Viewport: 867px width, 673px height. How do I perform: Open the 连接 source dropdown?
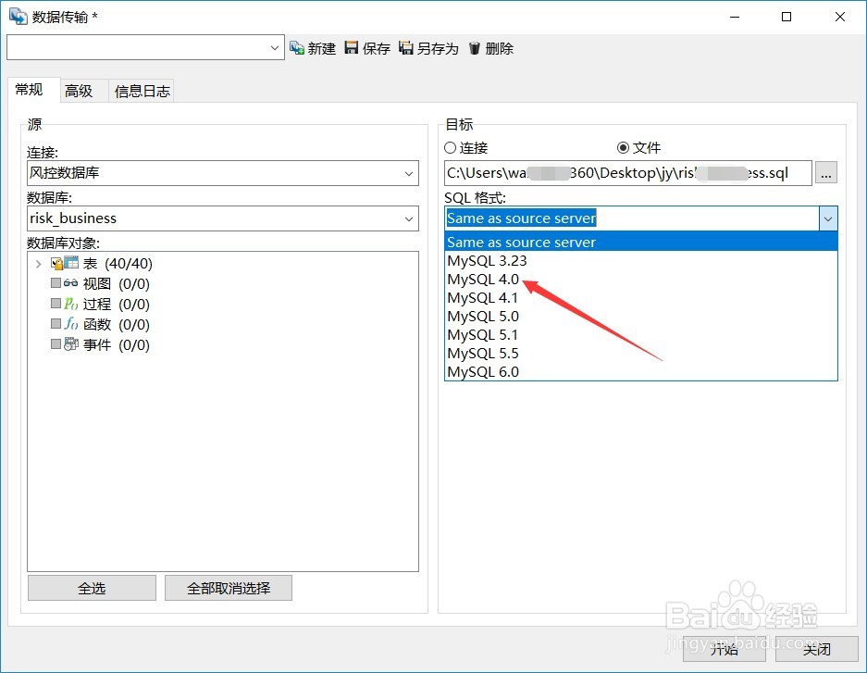[x=409, y=173]
